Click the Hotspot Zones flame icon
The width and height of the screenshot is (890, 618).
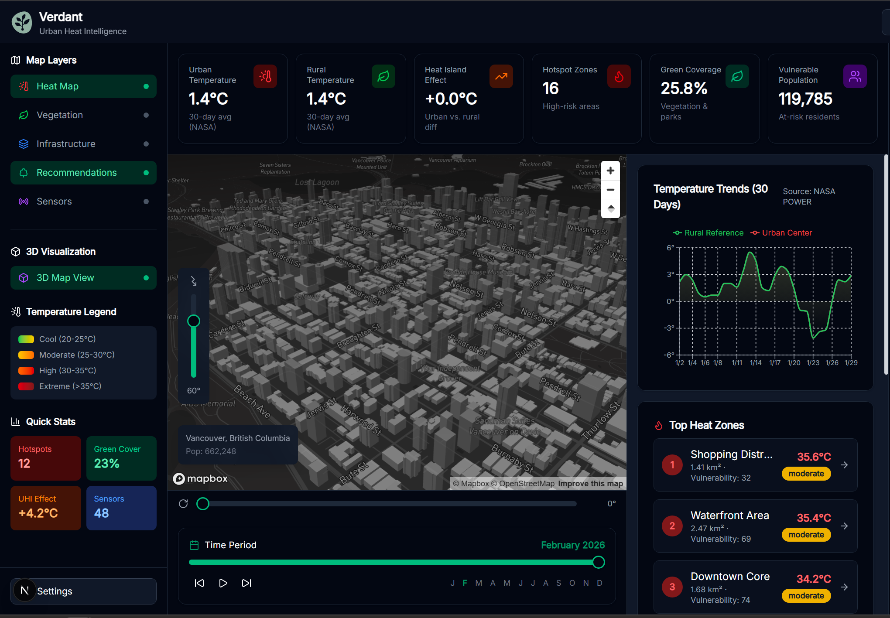point(619,76)
